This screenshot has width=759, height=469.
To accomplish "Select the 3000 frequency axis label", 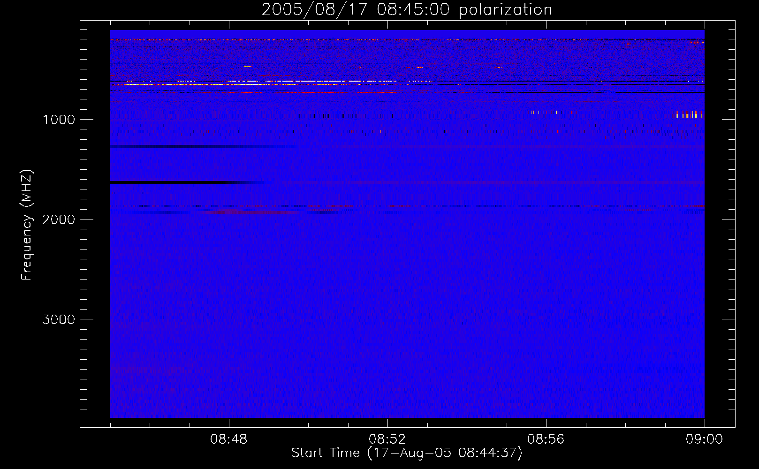I will coord(59,319).
